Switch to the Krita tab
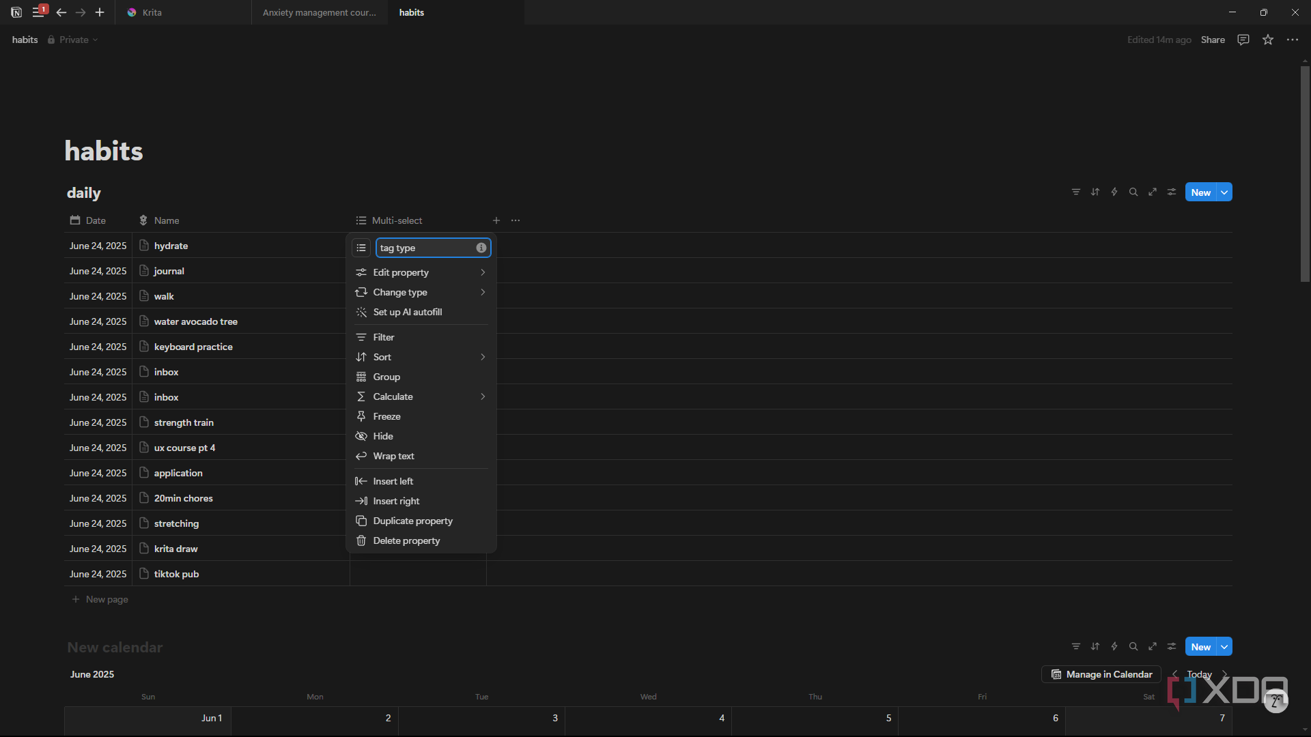 tap(183, 12)
